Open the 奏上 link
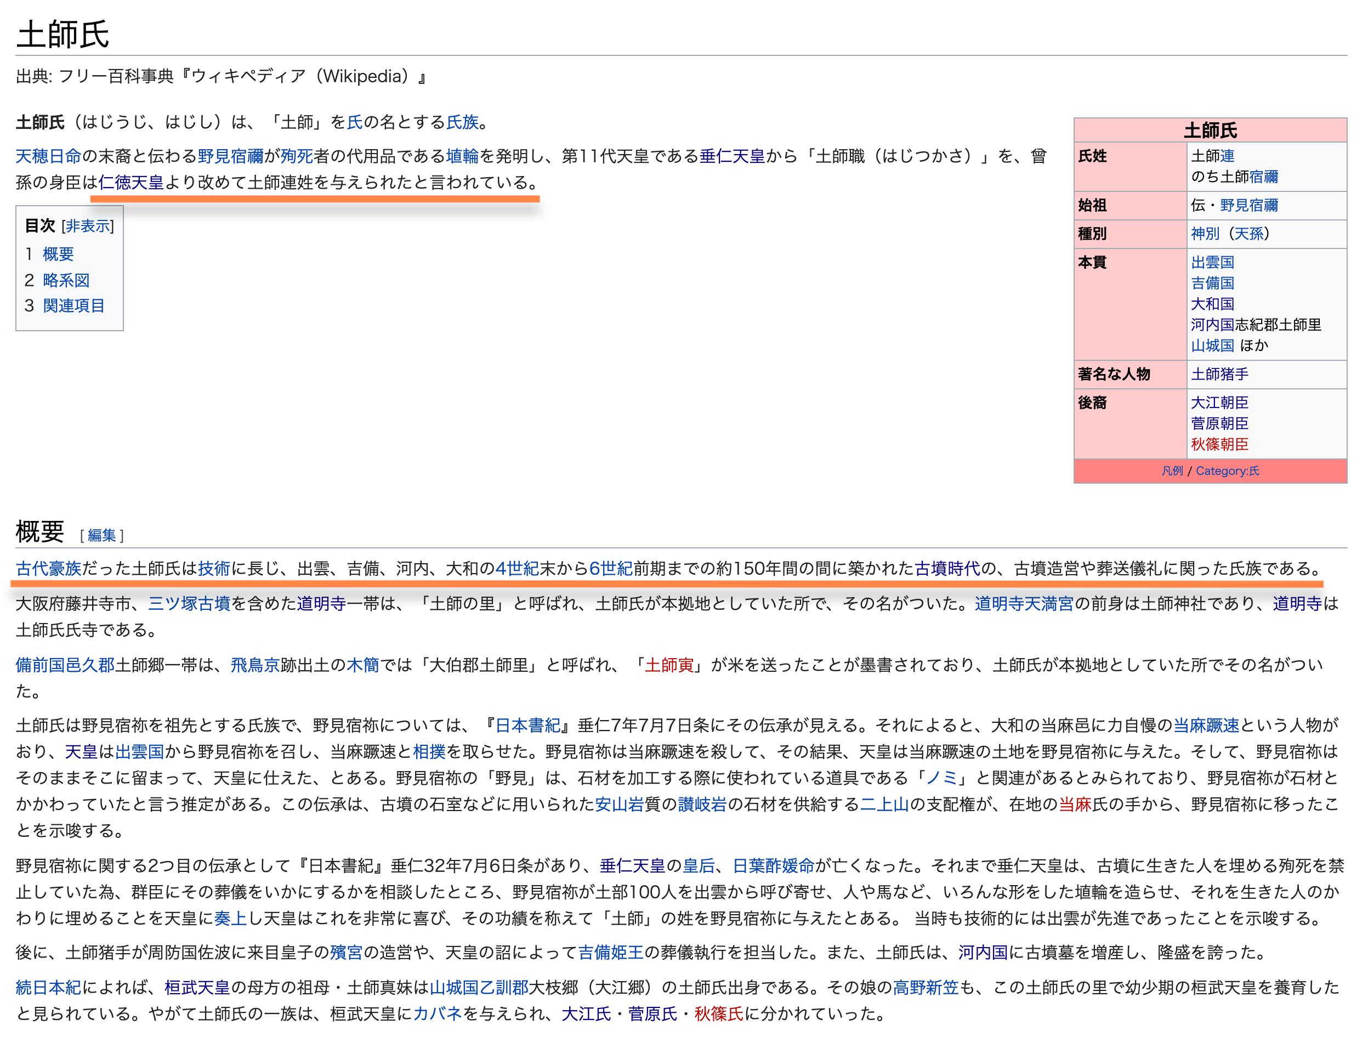 pos(231,918)
